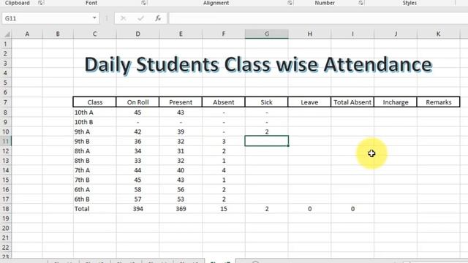The width and height of the screenshot is (468, 263).
Task: Select the 9th A class cell
Action: tap(94, 131)
